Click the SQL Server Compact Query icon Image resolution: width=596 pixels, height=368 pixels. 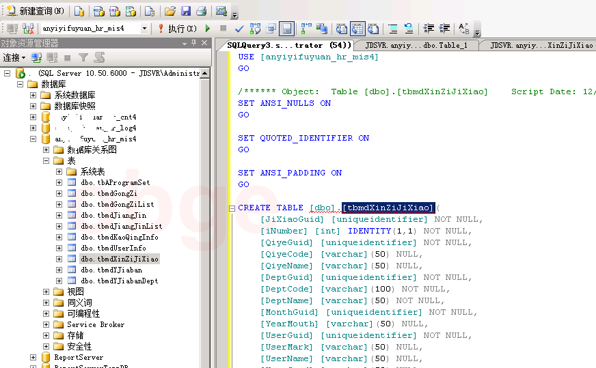tap(150, 12)
